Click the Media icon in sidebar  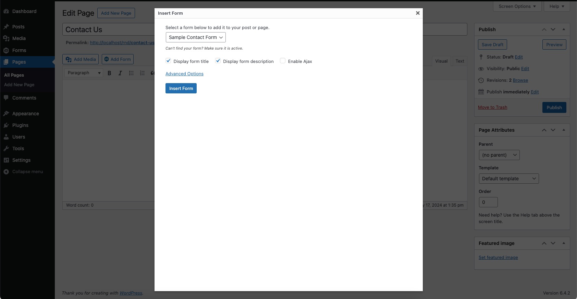6,38
